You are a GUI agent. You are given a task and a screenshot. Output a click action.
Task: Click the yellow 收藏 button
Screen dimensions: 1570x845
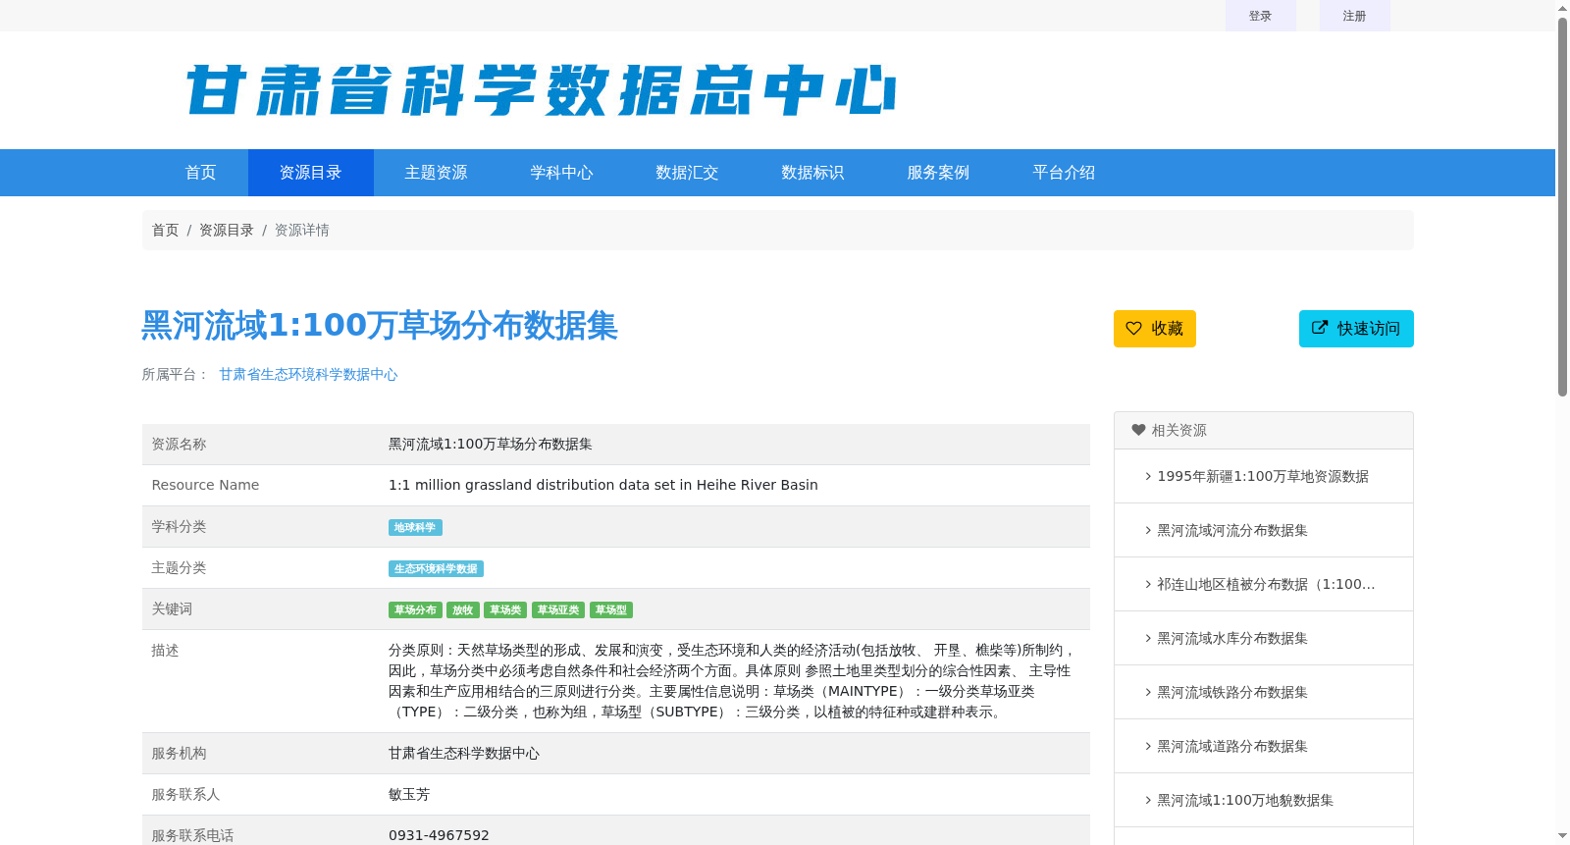pos(1155,329)
